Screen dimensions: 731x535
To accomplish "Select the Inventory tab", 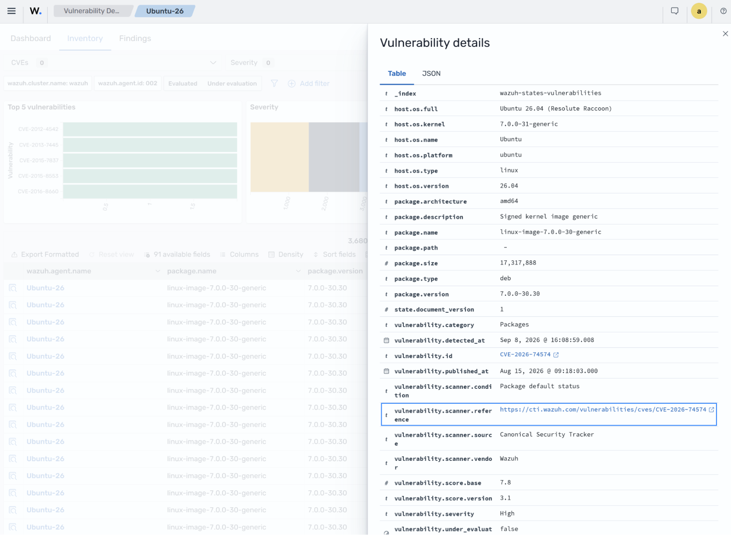I will coord(85,39).
